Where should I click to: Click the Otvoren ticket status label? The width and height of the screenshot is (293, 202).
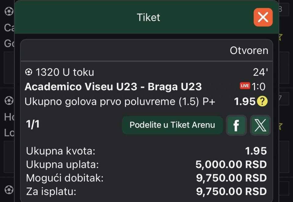click(x=249, y=51)
